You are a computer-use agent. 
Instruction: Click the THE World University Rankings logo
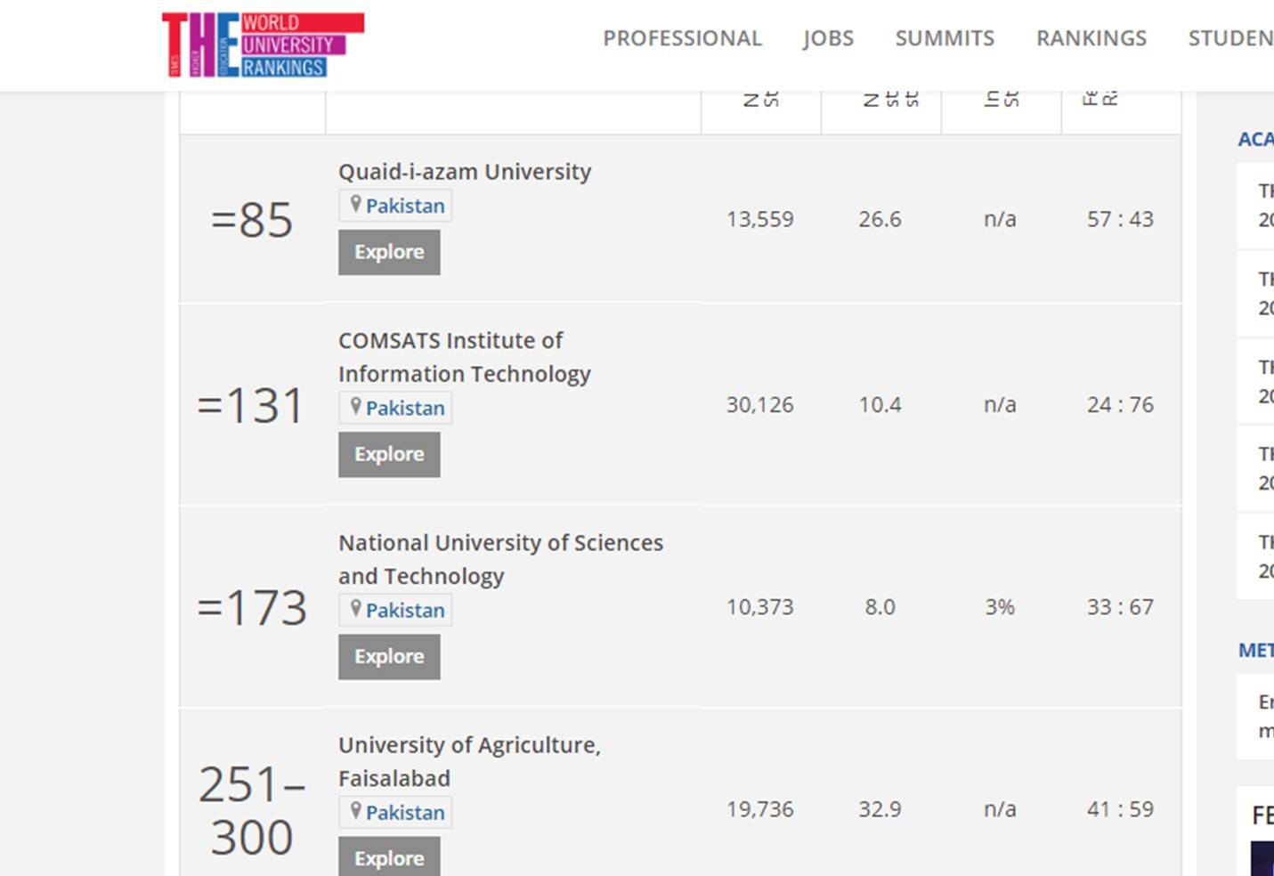point(263,45)
